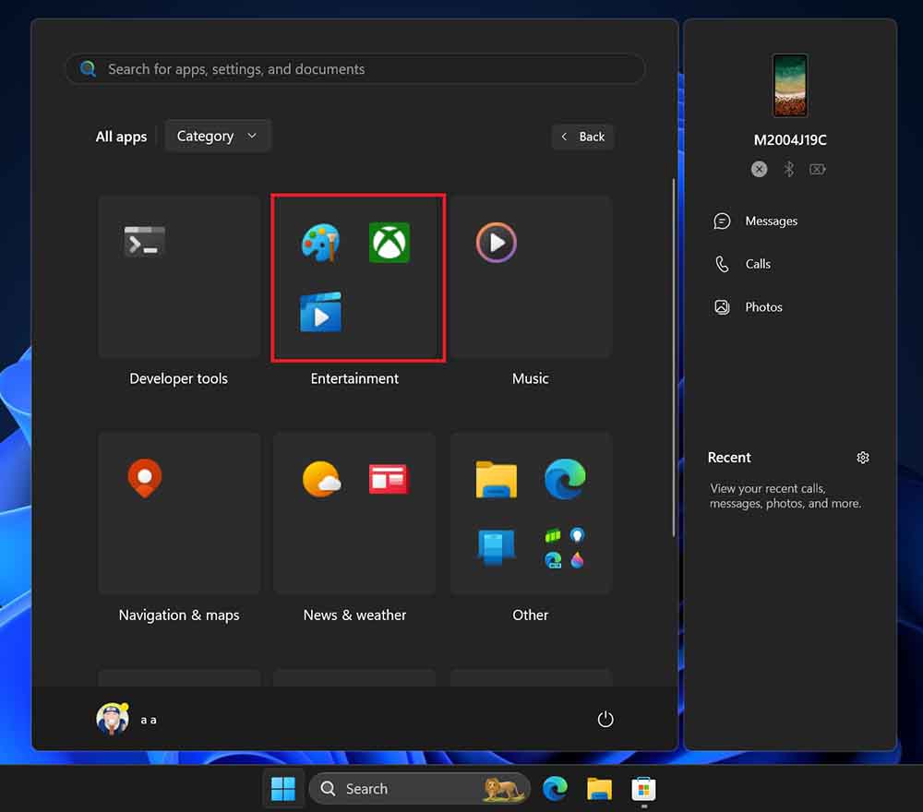Click the All apps heading
Viewport: 923px width, 812px height.
coord(121,137)
